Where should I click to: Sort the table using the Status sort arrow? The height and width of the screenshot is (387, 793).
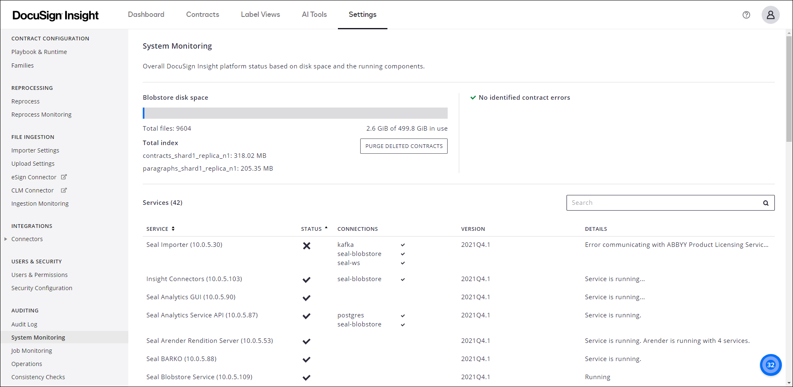click(326, 227)
